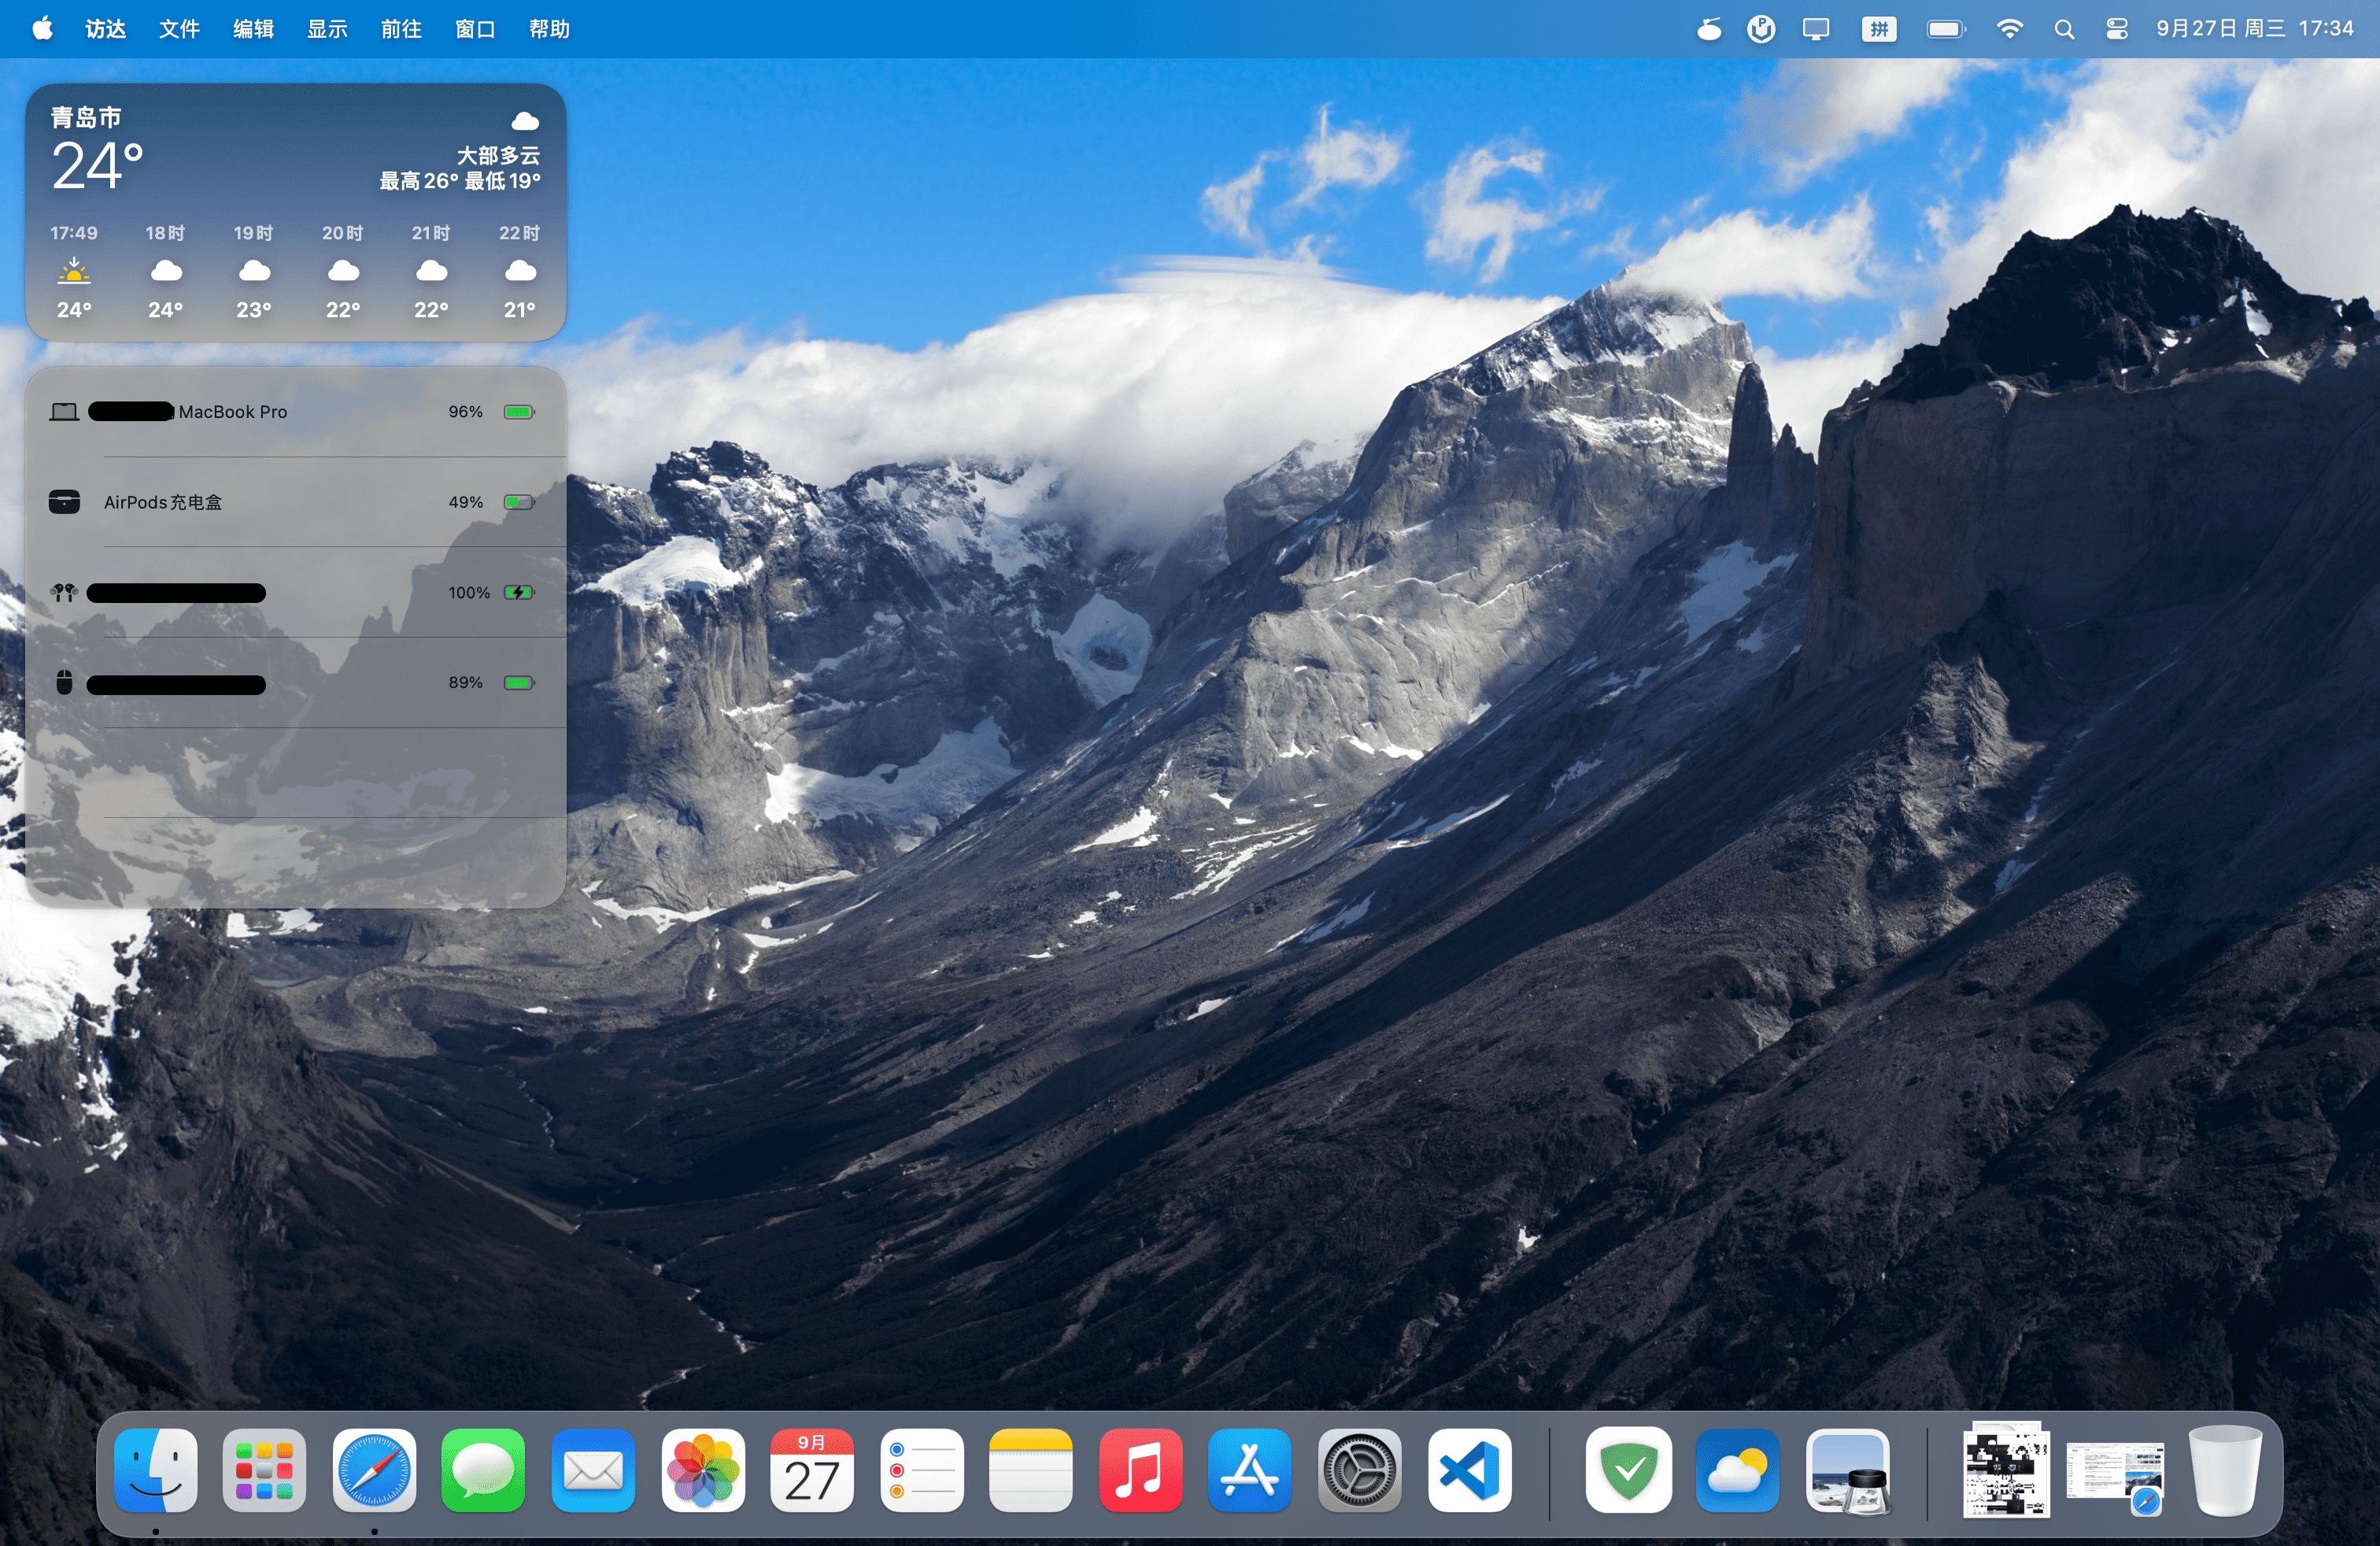Open weather widget city 青岛市
The width and height of the screenshot is (2380, 1546).
(x=86, y=117)
